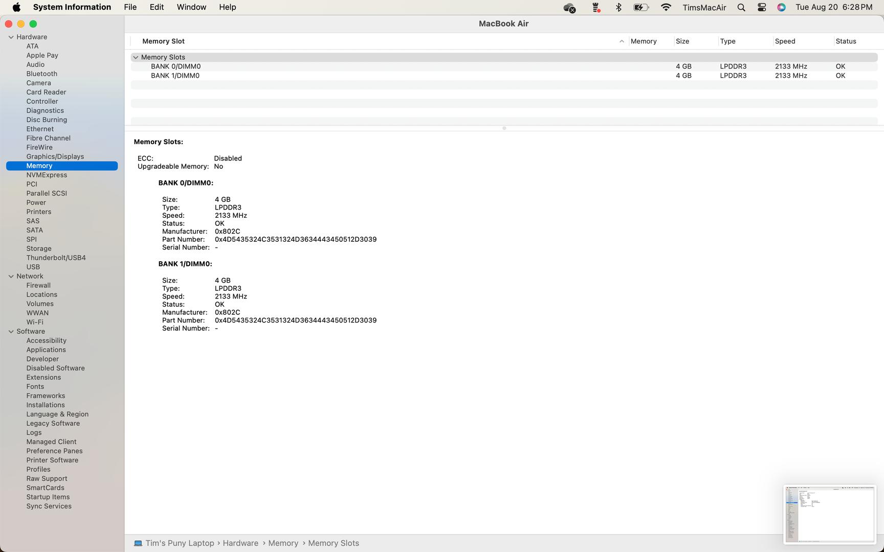Click Hardware in the bottom path bar
Viewport: 884px width, 552px height.
click(240, 543)
